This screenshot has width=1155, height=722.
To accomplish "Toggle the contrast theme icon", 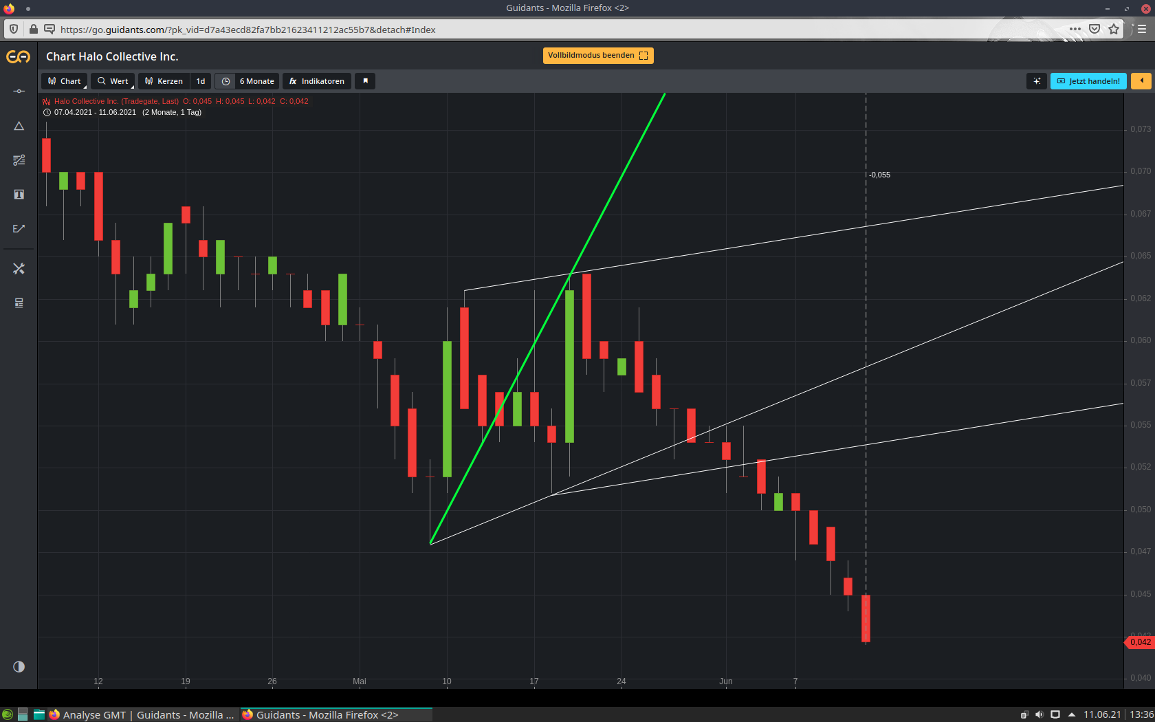I will 19,666.
